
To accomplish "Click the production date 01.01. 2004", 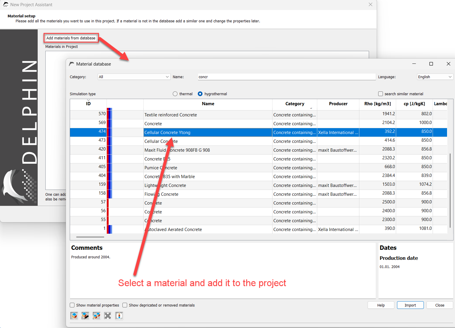I will click(x=390, y=267).
